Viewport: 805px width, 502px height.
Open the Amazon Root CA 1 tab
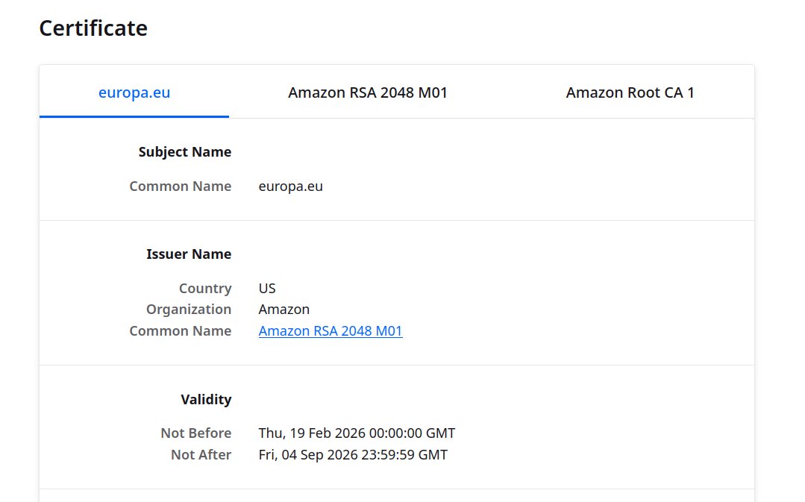point(630,92)
